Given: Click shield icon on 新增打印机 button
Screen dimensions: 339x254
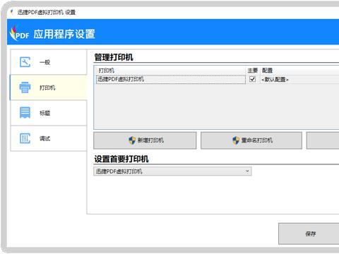Looking at the screenshot, I should pyautogui.click(x=132, y=140).
